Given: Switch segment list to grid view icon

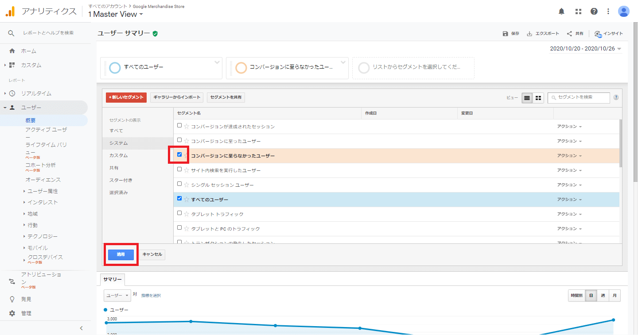Looking at the screenshot, I should click(538, 98).
